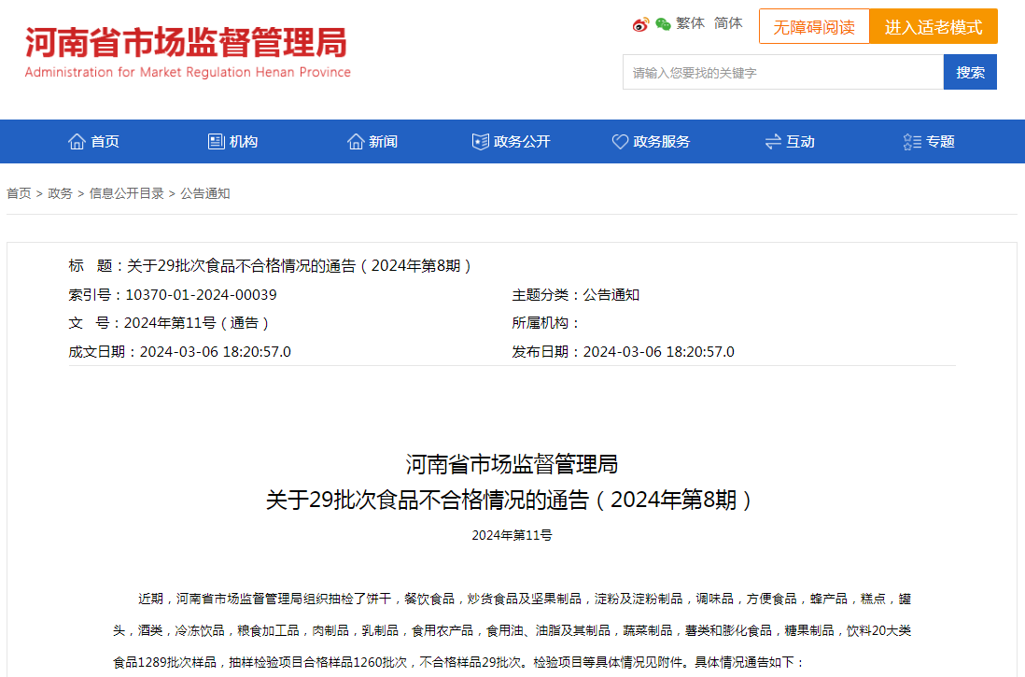Go to 公告通知 in the breadcrumb
Image resolution: width=1025 pixels, height=677 pixels.
coord(205,193)
